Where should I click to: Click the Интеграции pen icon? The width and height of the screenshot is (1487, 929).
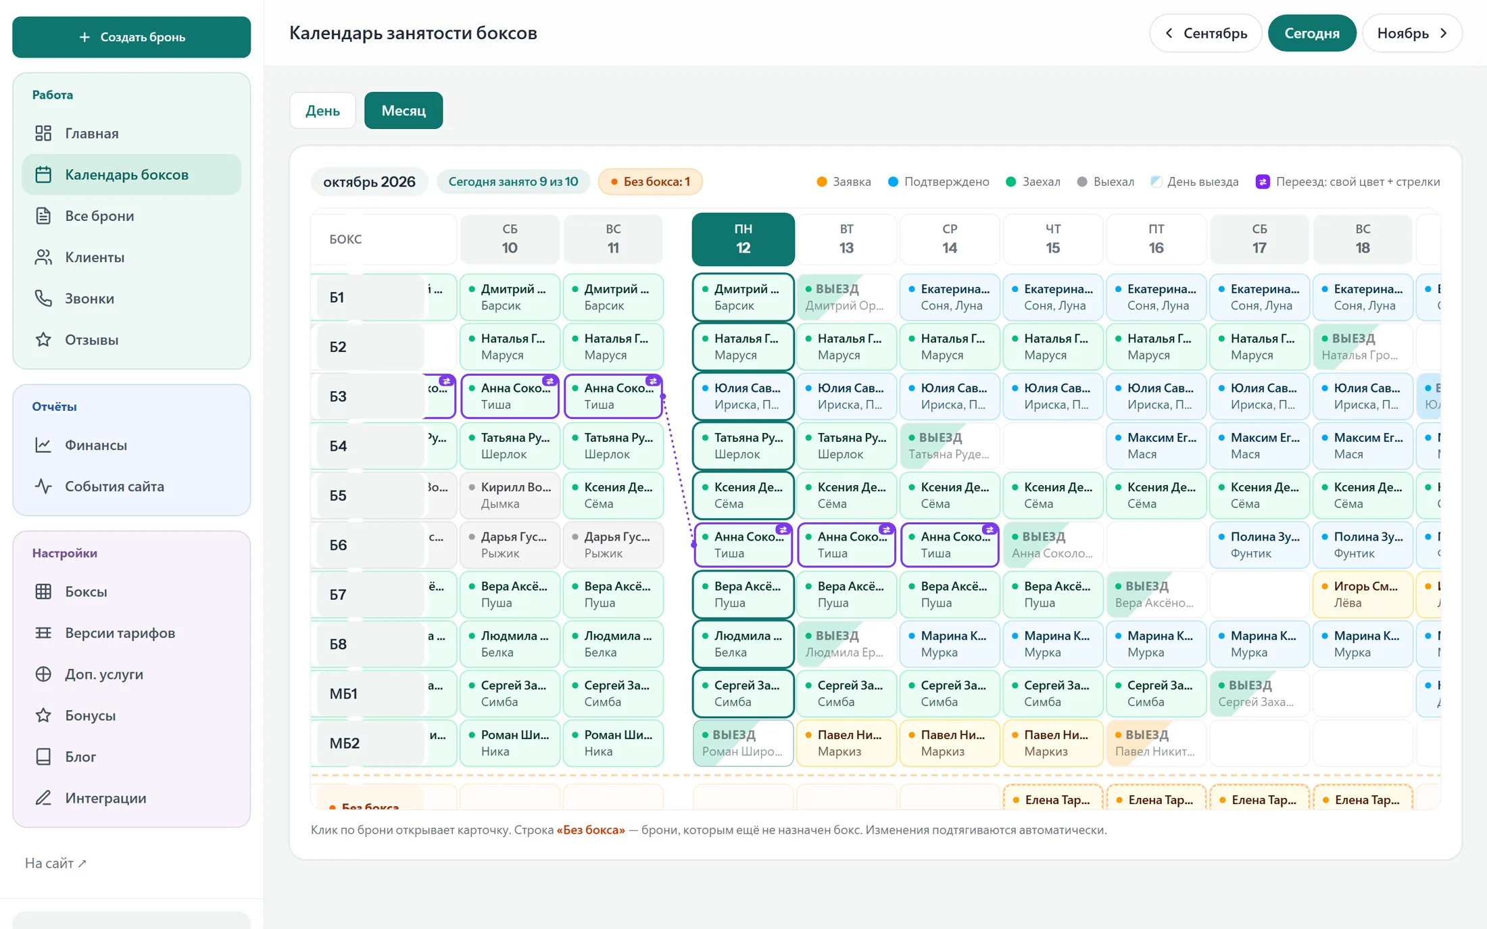coord(43,797)
